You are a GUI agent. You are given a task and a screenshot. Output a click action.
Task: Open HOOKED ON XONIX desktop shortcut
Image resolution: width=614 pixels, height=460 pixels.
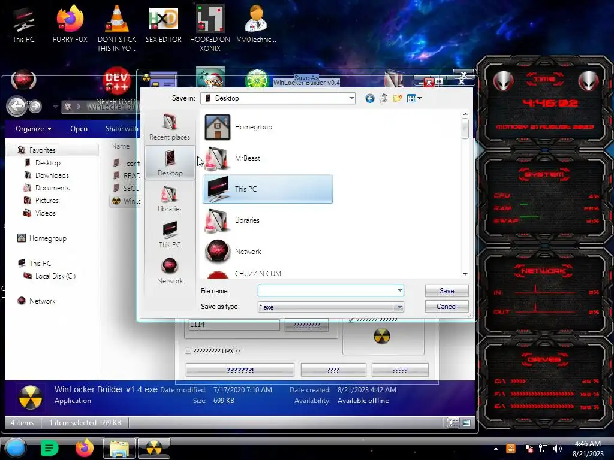click(x=210, y=28)
